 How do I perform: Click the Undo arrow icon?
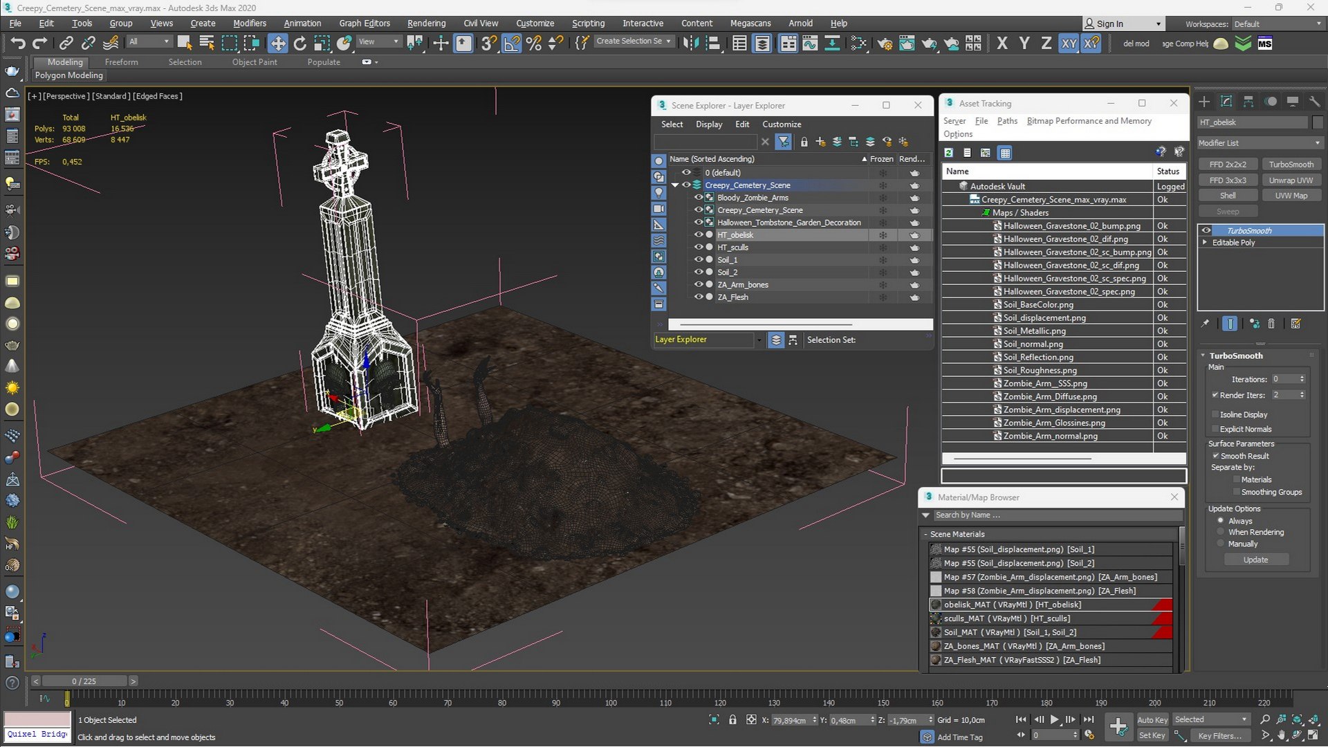[x=17, y=44]
